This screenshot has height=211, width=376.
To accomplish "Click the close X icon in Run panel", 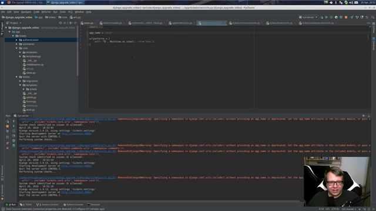I will click(x=8, y=148).
